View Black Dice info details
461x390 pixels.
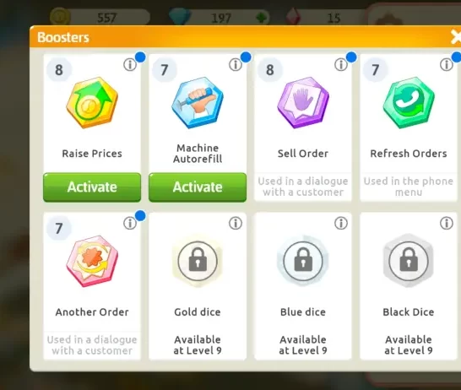pos(447,223)
